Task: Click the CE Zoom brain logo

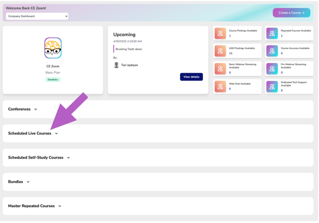Action: (53, 48)
